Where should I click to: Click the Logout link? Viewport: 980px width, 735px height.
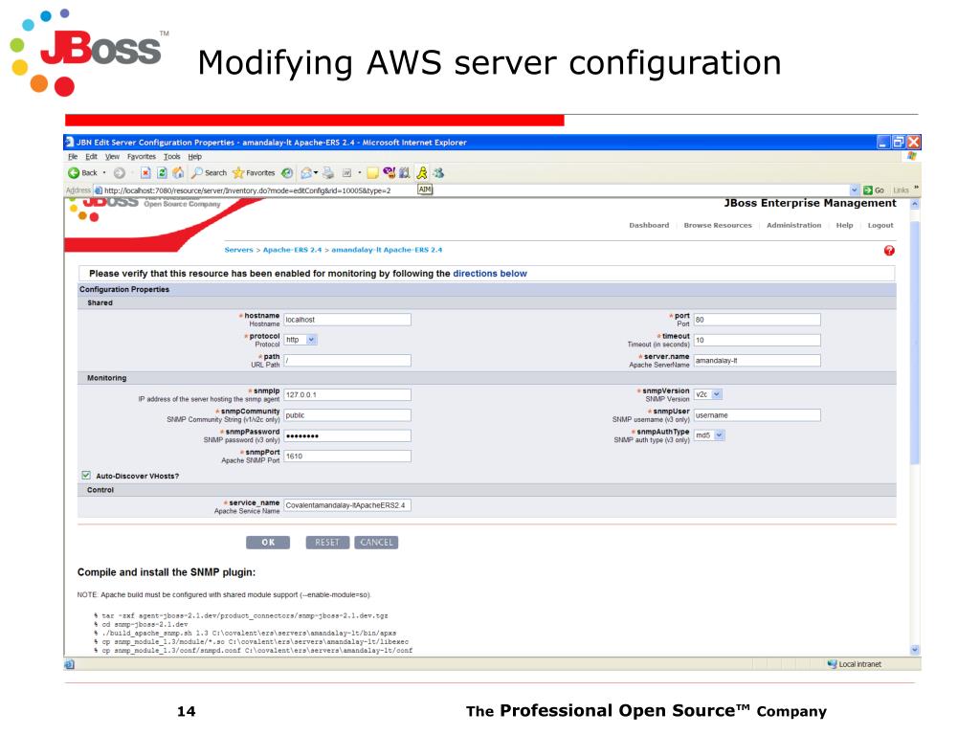click(x=880, y=225)
